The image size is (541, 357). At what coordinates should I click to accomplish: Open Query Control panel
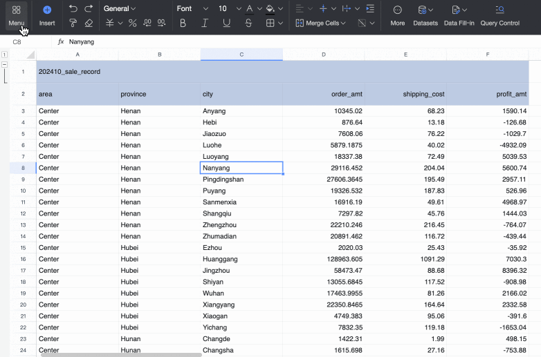[499, 15]
